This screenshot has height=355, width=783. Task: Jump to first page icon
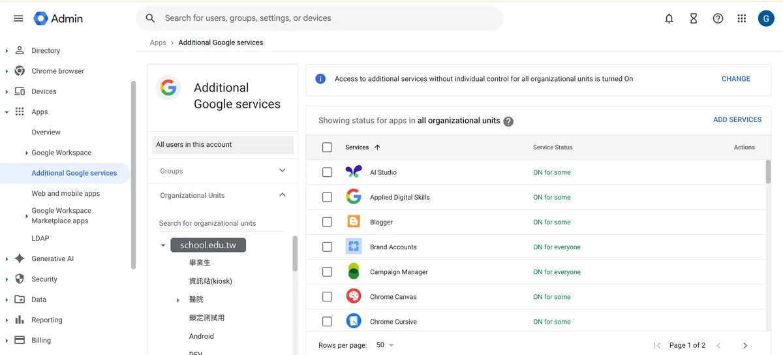tap(657, 345)
